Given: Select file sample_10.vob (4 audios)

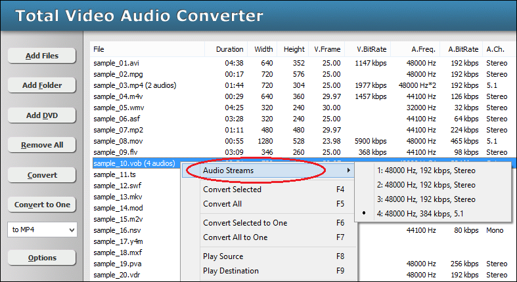Looking at the screenshot, I should coord(134,163).
